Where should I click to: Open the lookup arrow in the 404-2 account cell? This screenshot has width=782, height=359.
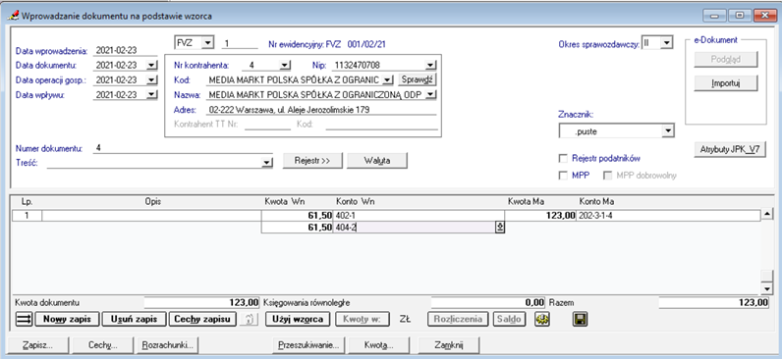[499, 227]
